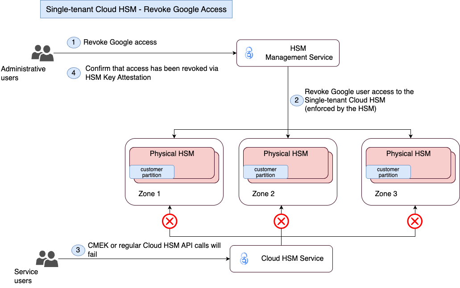Click the step 2 numbered circle
The width and height of the screenshot is (460, 288).
tap(297, 100)
